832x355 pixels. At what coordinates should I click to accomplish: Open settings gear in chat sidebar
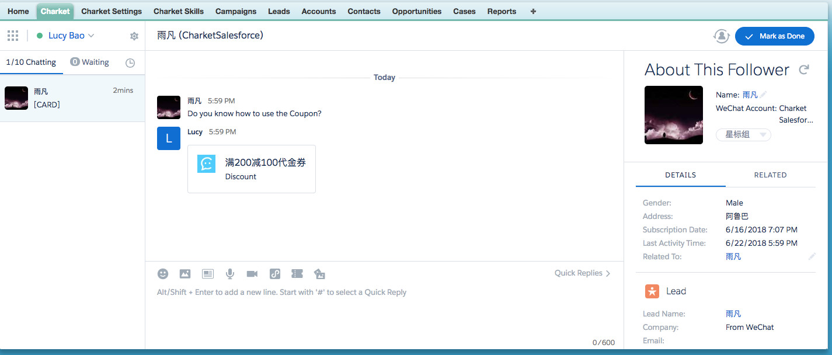pyautogui.click(x=134, y=36)
